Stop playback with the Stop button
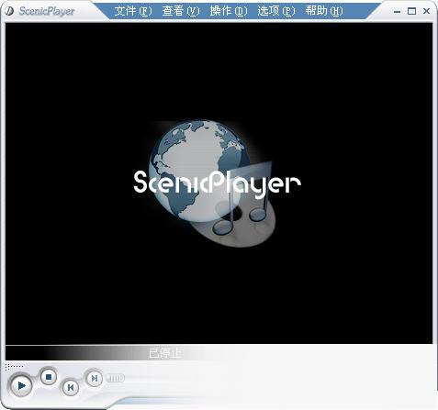 tap(49, 377)
